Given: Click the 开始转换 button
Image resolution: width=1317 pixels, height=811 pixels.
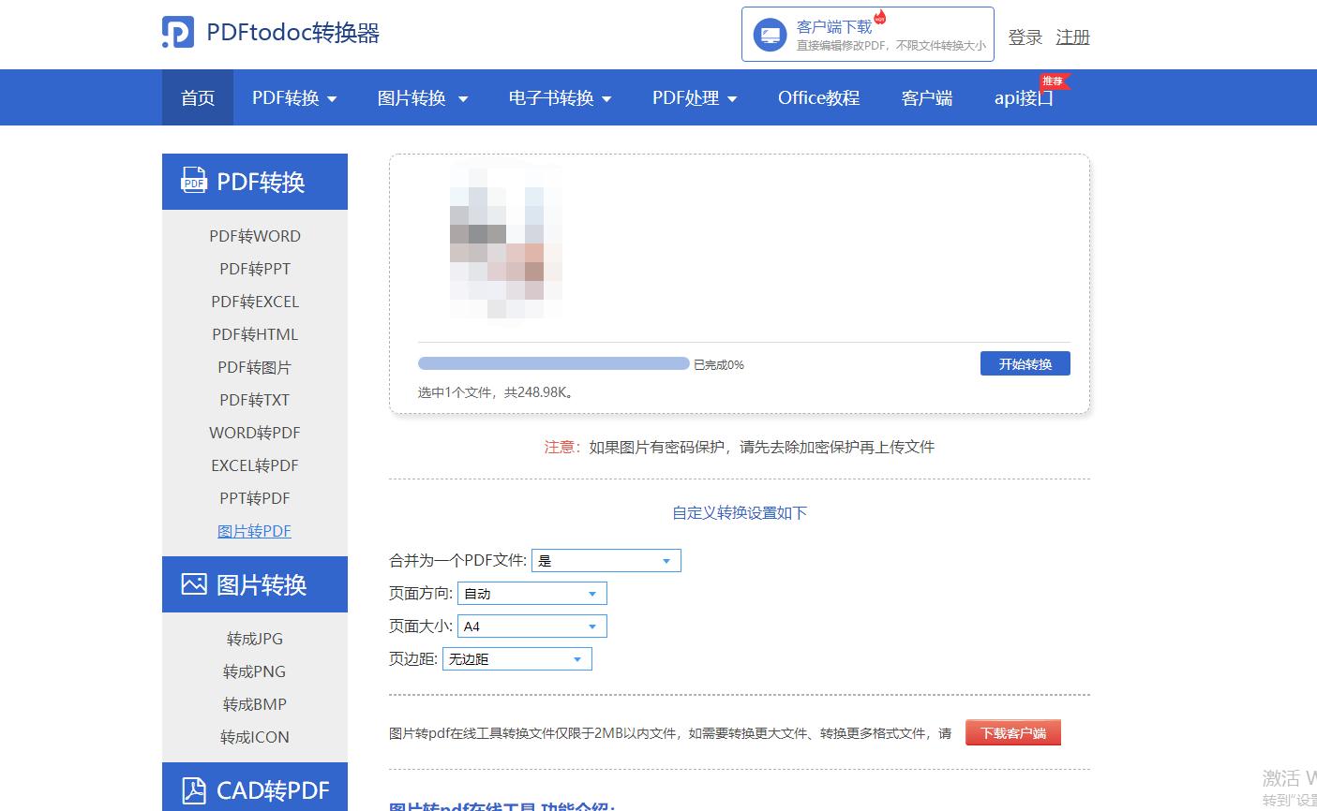Looking at the screenshot, I should [x=1025, y=363].
